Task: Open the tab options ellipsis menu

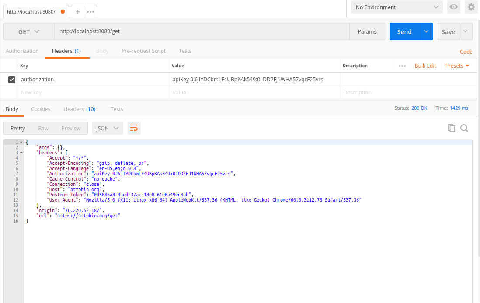Action: point(90,12)
